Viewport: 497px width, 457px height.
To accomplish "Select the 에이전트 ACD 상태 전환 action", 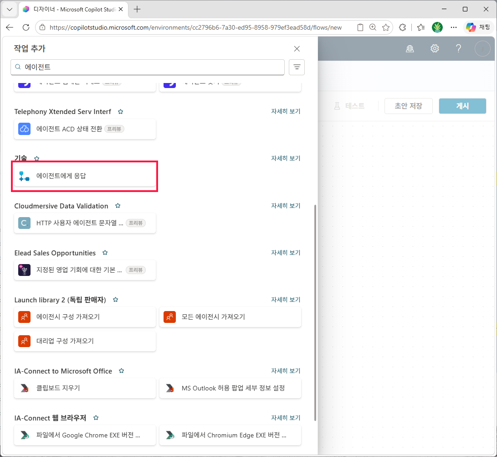I will pyautogui.click(x=85, y=129).
